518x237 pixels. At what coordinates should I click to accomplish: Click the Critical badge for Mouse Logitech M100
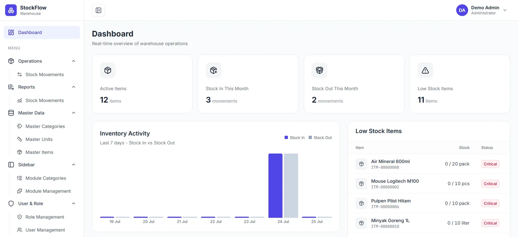(x=490, y=184)
